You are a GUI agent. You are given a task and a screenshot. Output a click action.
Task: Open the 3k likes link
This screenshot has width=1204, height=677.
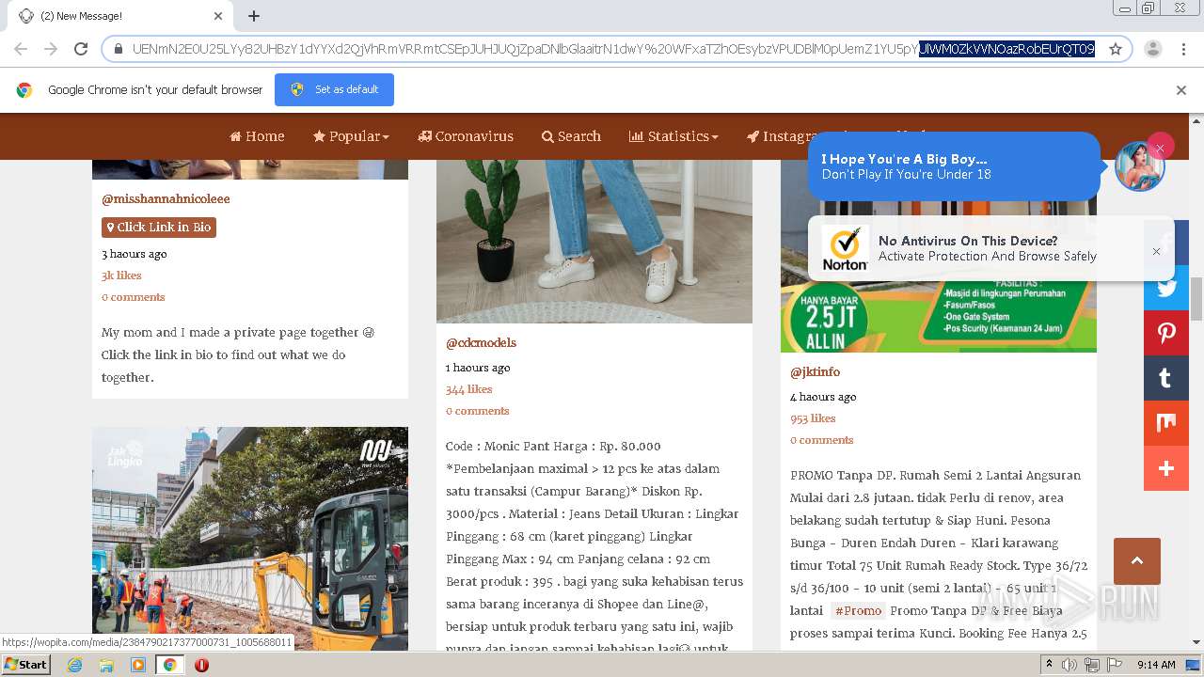click(121, 276)
